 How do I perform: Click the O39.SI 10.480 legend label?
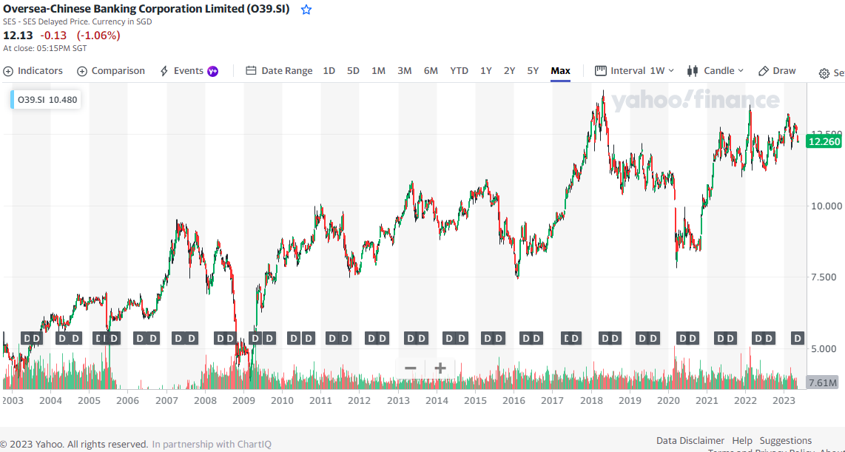click(46, 100)
